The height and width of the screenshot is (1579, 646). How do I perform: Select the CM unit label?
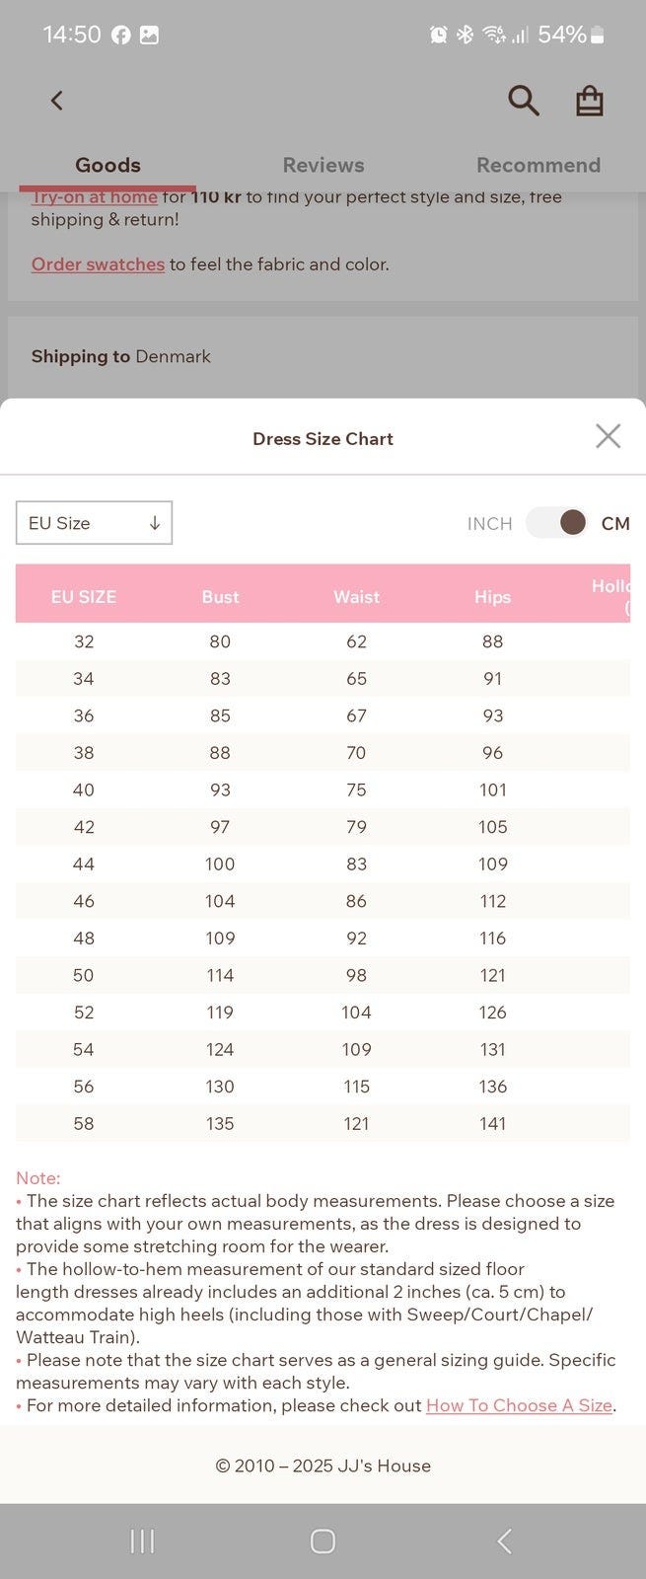click(x=615, y=524)
